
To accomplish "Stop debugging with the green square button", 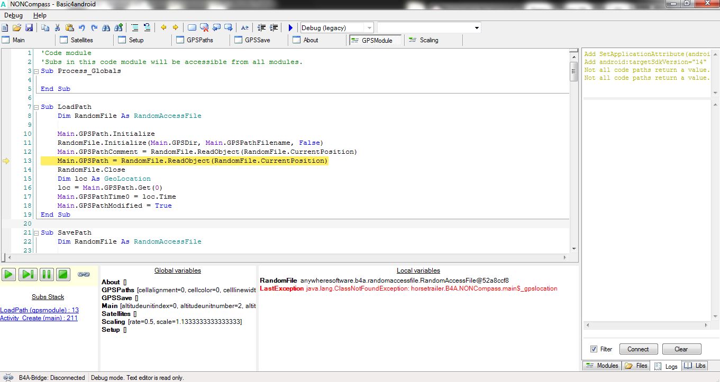I will (x=63, y=274).
